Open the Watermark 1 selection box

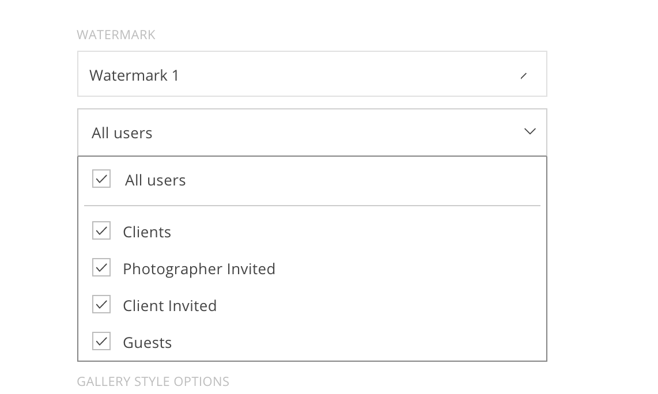tap(312, 74)
